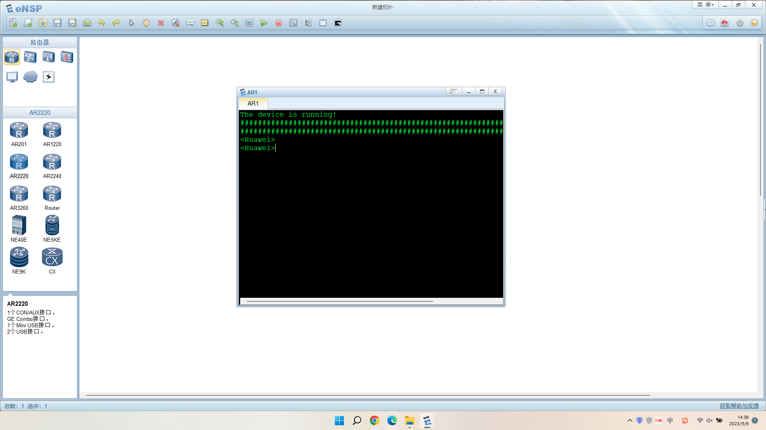
Task: Open Huawei website icon
Action: click(725, 23)
